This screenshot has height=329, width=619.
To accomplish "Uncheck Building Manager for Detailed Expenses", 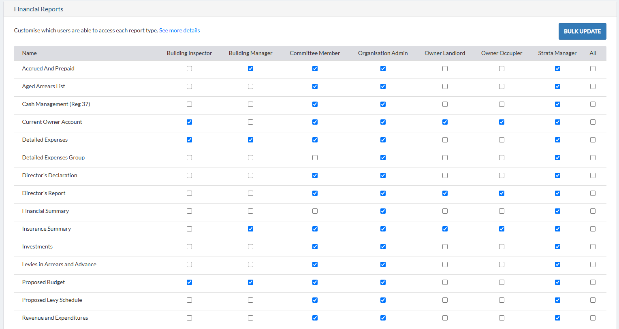I will click(x=250, y=140).
